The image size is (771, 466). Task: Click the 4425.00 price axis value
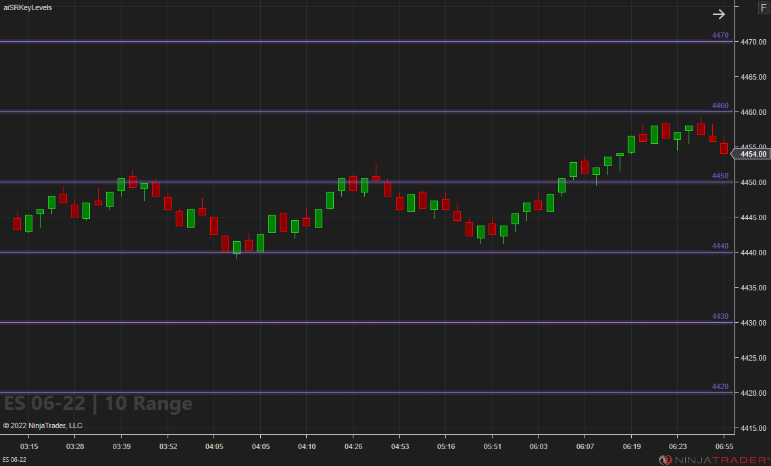click(753, 358)
